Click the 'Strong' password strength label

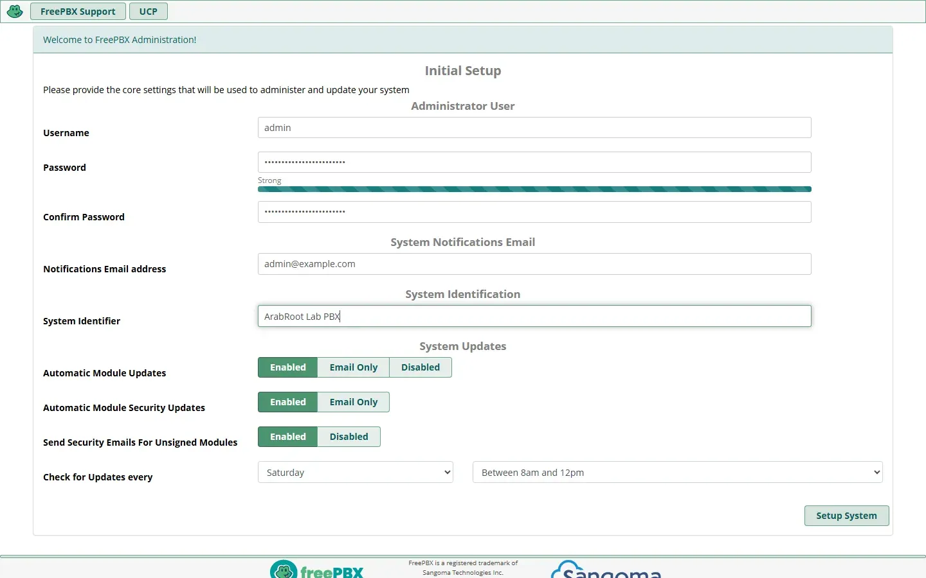[269, 180]
